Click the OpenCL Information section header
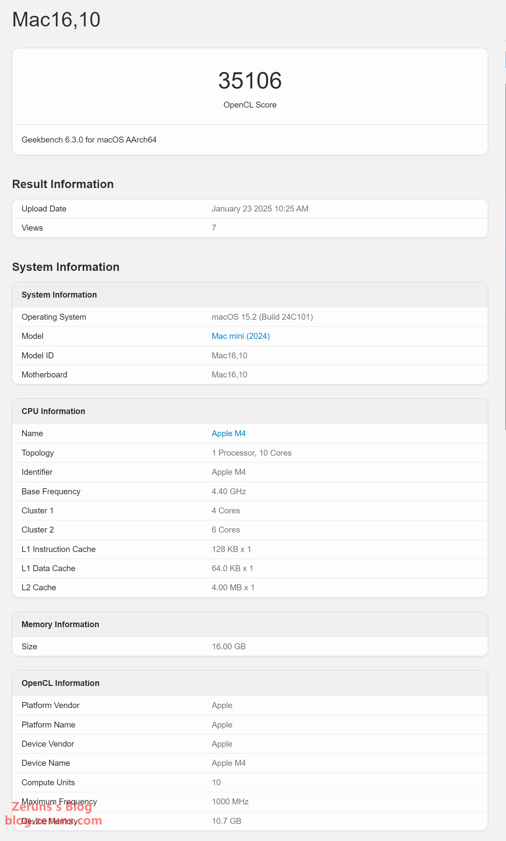This screenshot has width=506, height=841. (60, 682)
